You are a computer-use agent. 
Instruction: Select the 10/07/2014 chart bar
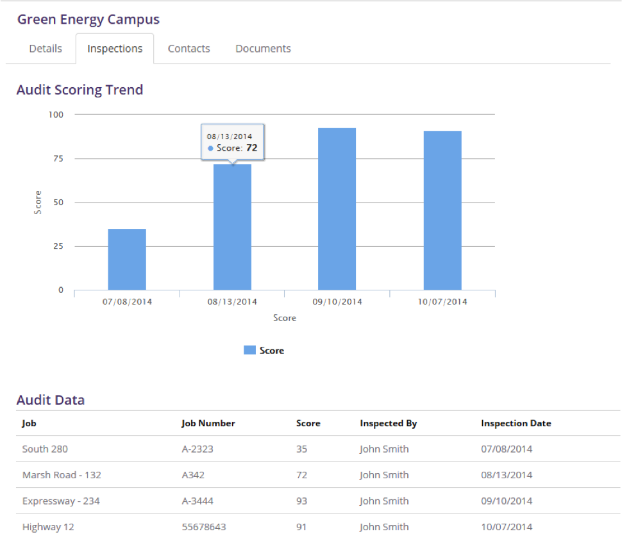tap(442, 210)
